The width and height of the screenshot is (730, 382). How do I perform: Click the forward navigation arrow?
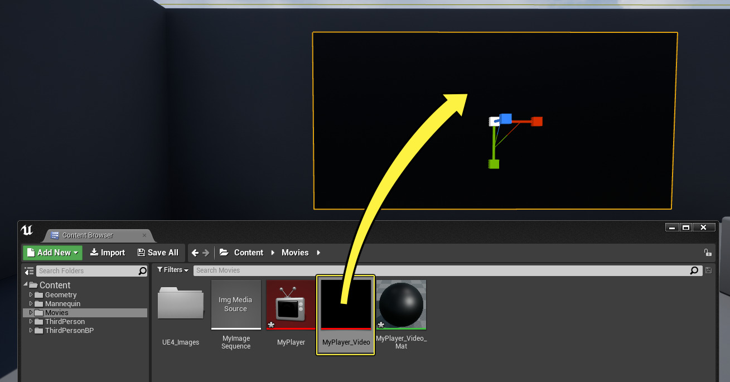pyautogui.click(x=206, y=253)
